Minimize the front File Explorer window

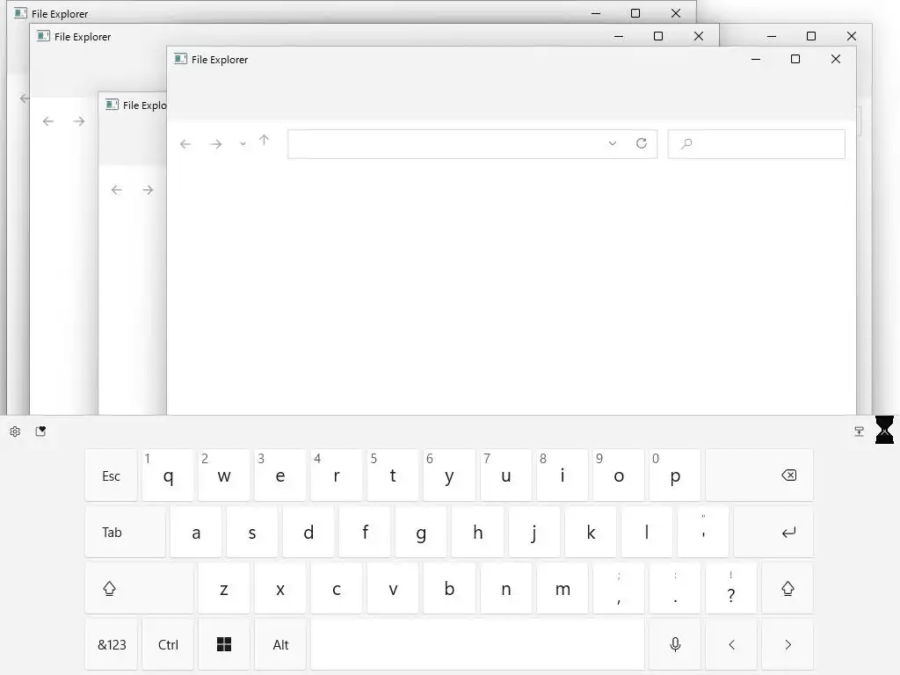pos(756,59)
